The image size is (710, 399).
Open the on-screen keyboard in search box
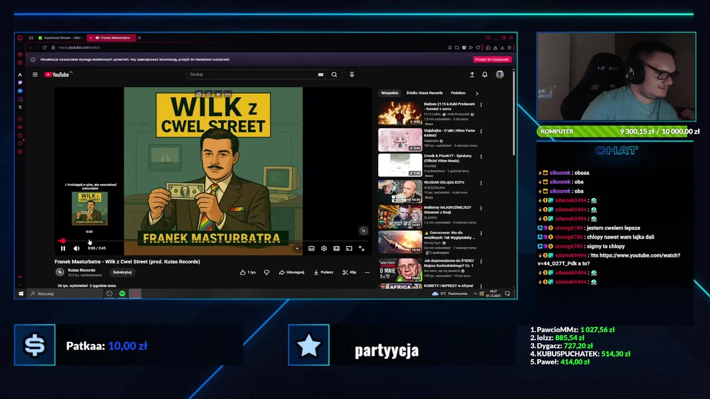(321, 74)
